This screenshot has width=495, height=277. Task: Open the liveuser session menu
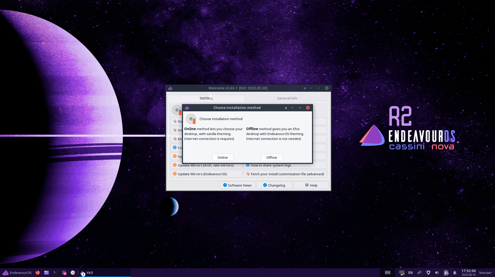coord(485,273)
